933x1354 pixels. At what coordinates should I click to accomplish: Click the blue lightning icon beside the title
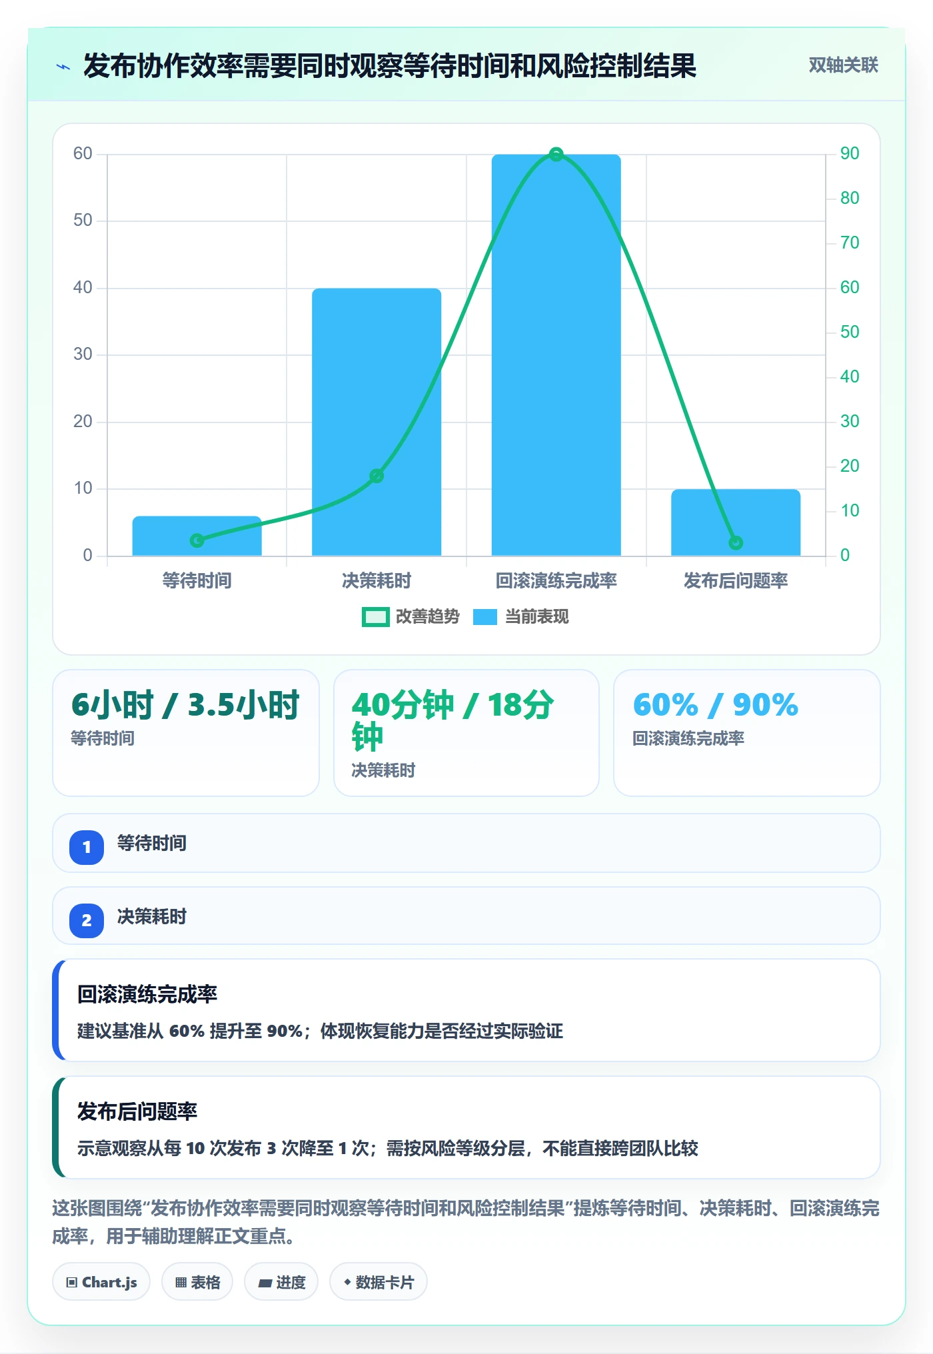click(63, 67)
